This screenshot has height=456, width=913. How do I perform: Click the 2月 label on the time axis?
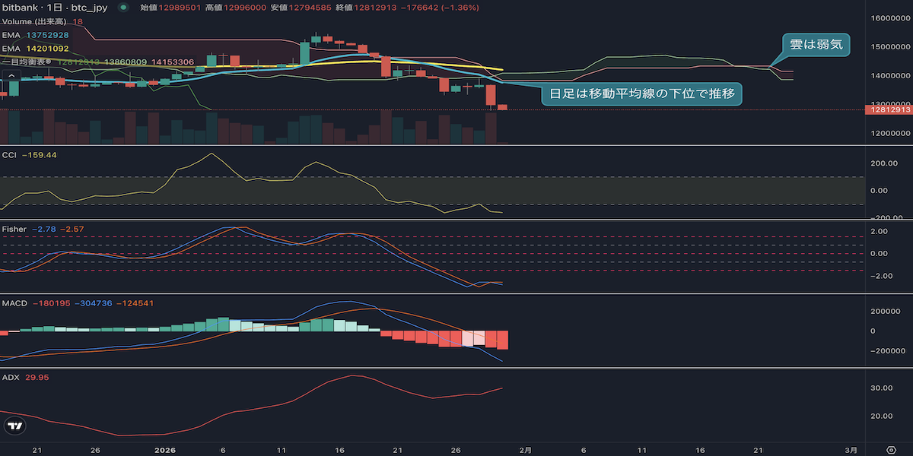pyautogui.click(x=526, y=449)
